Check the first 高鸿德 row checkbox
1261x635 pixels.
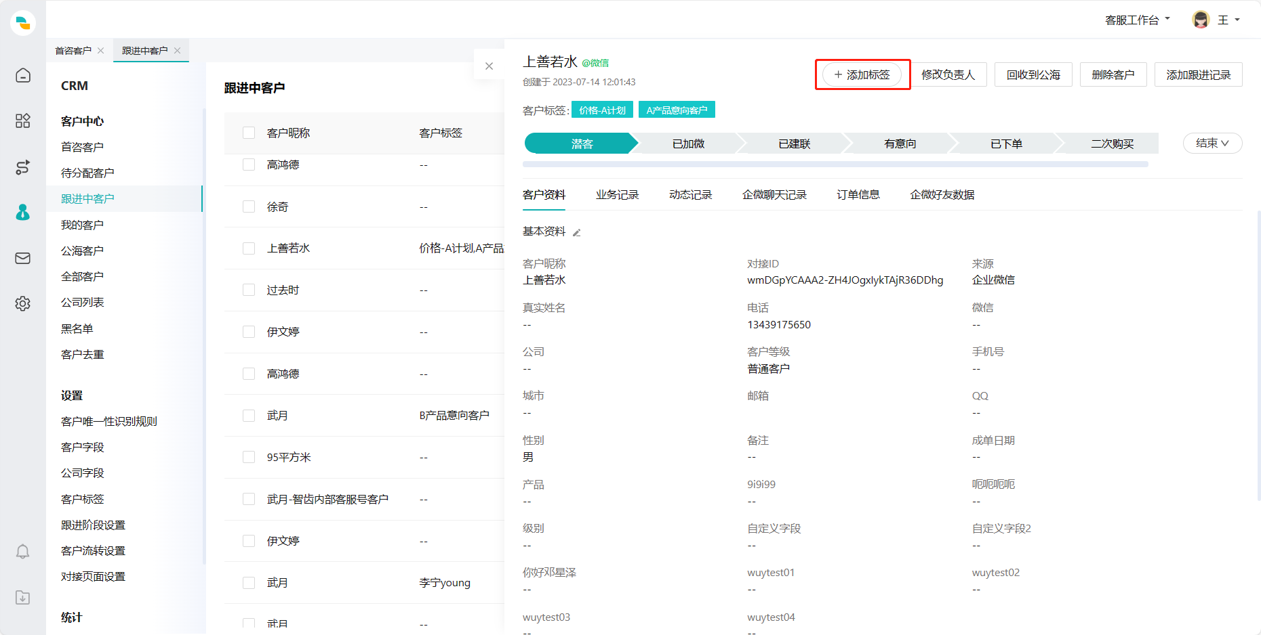click(x=249, y=165)
